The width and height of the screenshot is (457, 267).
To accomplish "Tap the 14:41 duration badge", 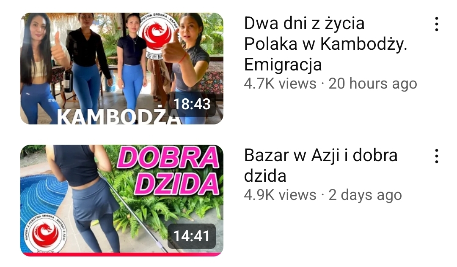I will click(192, 236).
